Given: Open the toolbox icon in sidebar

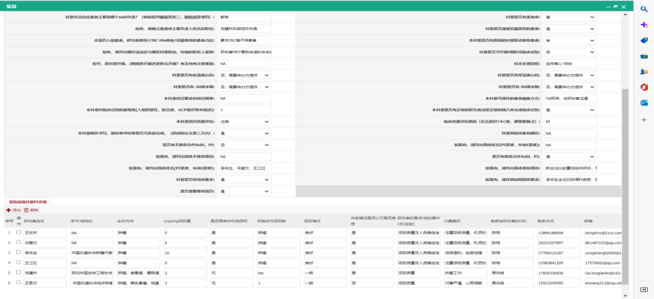Looking at the screenshot, I should [x=644, y=56].
